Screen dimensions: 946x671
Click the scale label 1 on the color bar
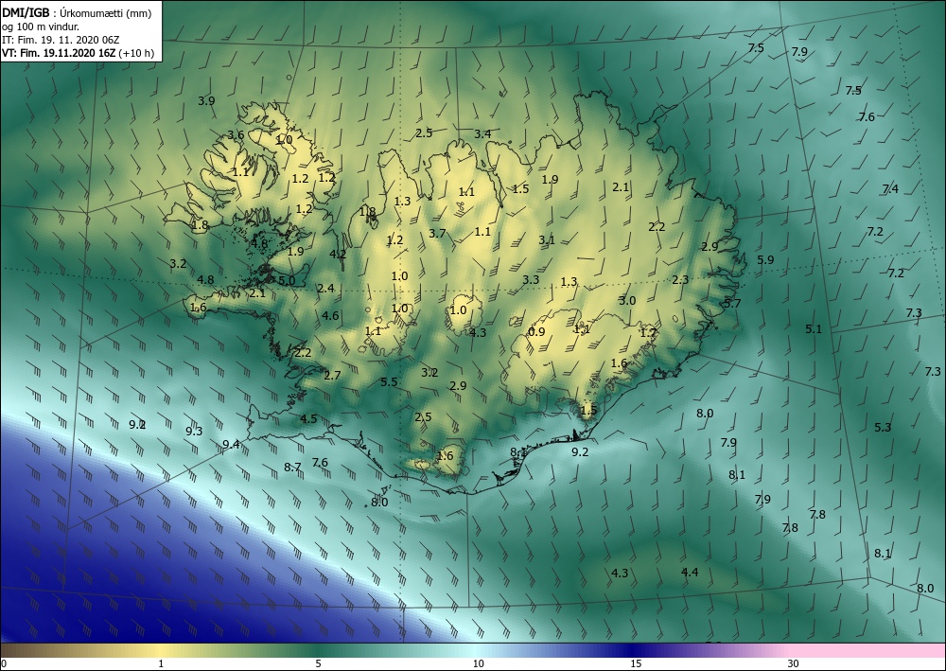pos(161,663)
